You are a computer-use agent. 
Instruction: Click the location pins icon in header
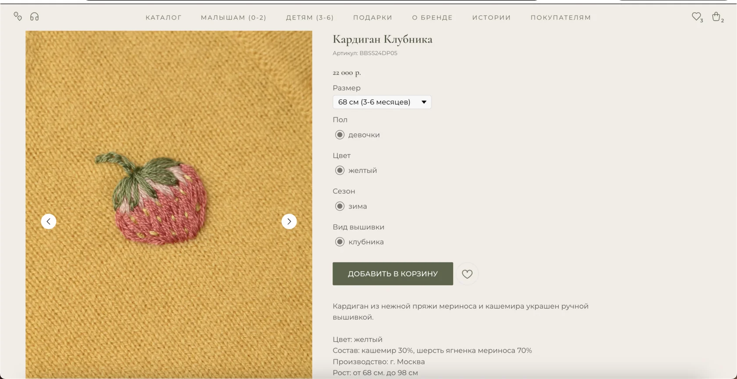click(x=18, y=16)
